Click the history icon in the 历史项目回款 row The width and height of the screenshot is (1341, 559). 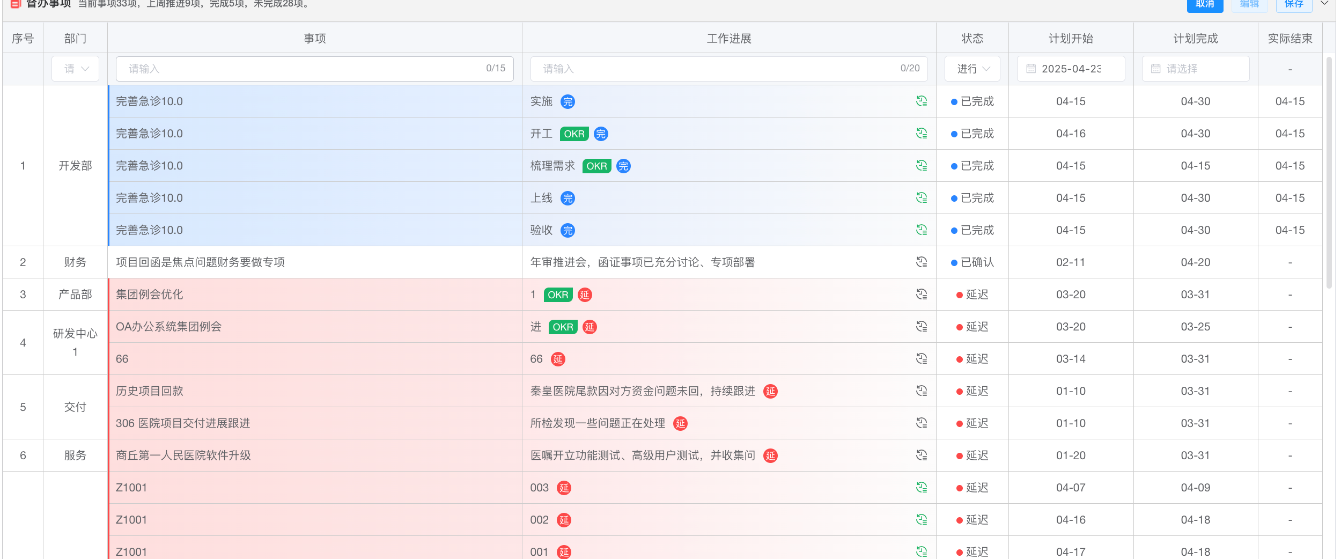(x=921, y=391)
